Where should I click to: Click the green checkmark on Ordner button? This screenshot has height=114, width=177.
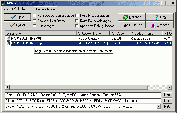(x=12, y=25)
